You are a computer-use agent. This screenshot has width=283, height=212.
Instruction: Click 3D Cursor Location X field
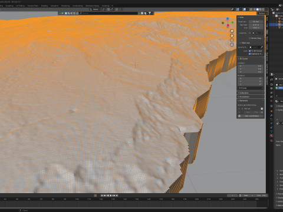coord(250,66)
